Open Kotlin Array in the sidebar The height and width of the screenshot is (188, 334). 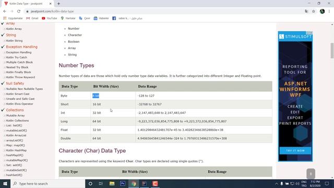coord(14,29)
